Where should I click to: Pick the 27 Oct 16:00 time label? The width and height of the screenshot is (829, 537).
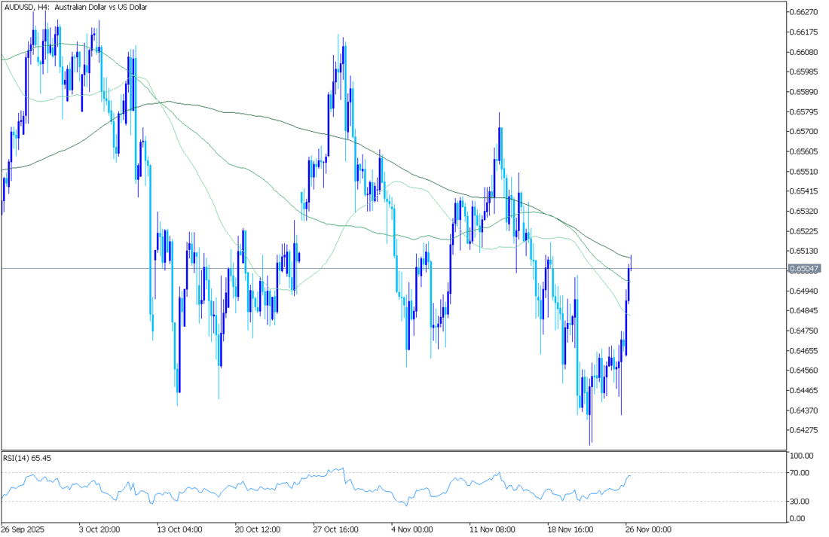336,529
